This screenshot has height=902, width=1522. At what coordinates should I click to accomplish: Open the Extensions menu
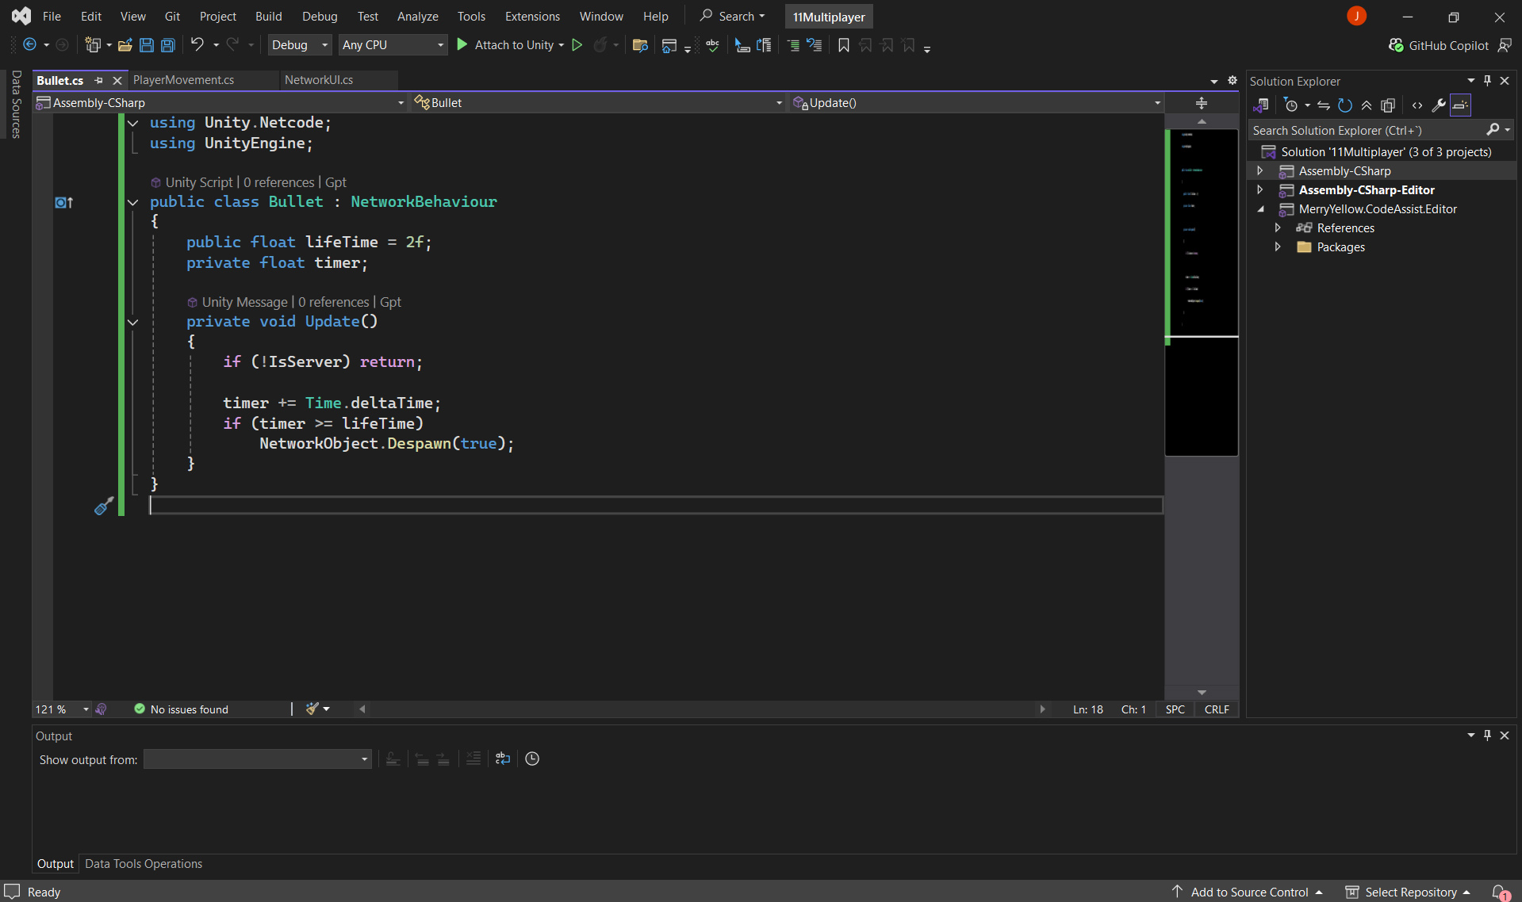531,17
